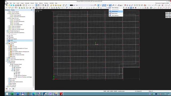This screenshot has height=96, width=171.
Task: Choose Display Mesh in the dropdown menu
Action: pyautogui.click(x=116, y=11)
